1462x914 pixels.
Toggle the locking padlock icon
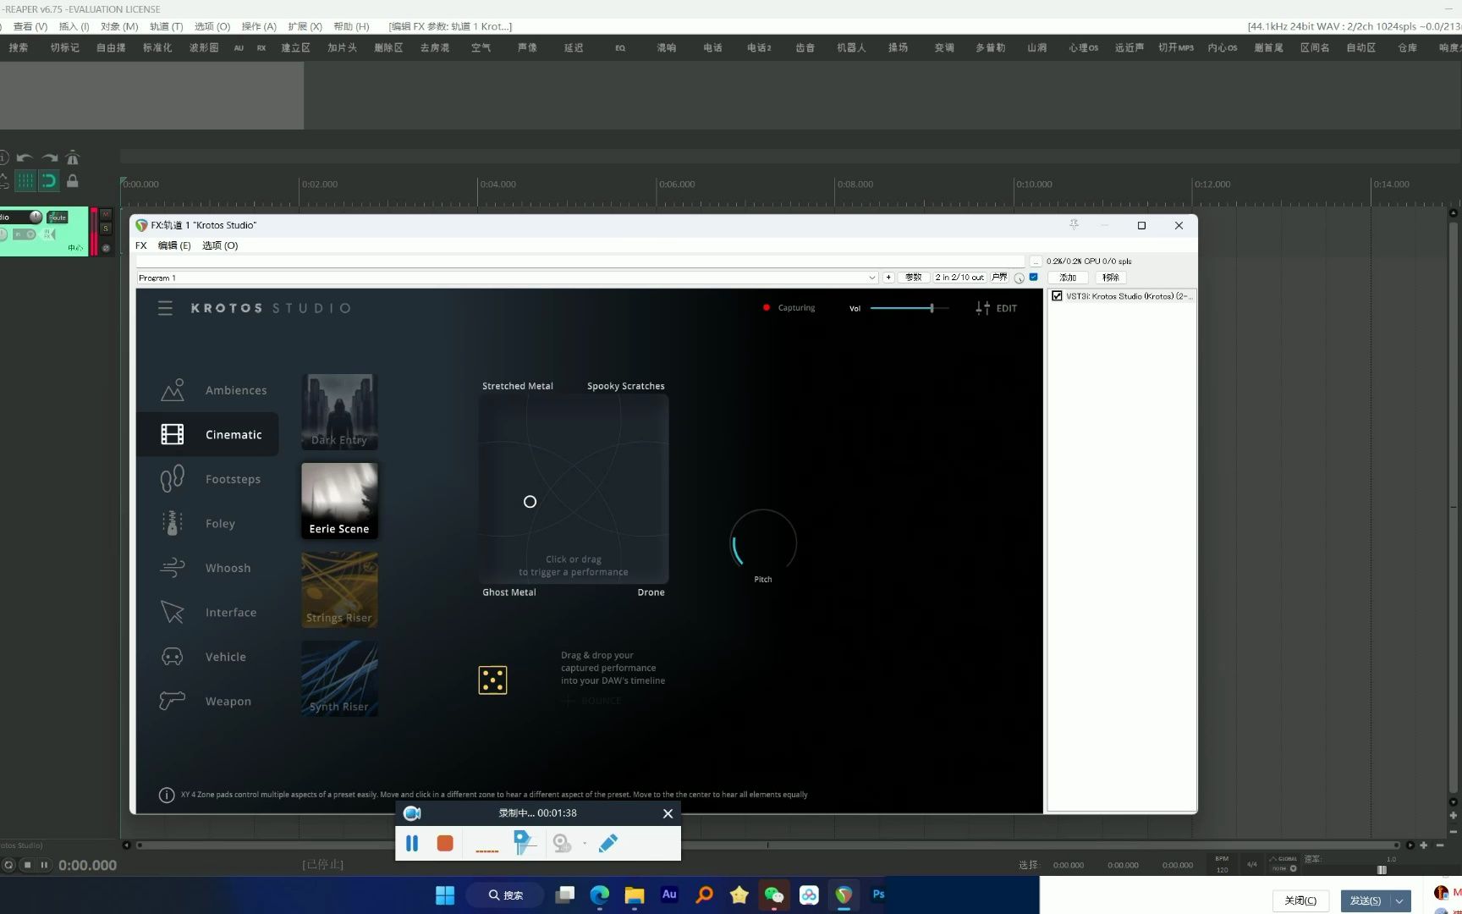73,180
